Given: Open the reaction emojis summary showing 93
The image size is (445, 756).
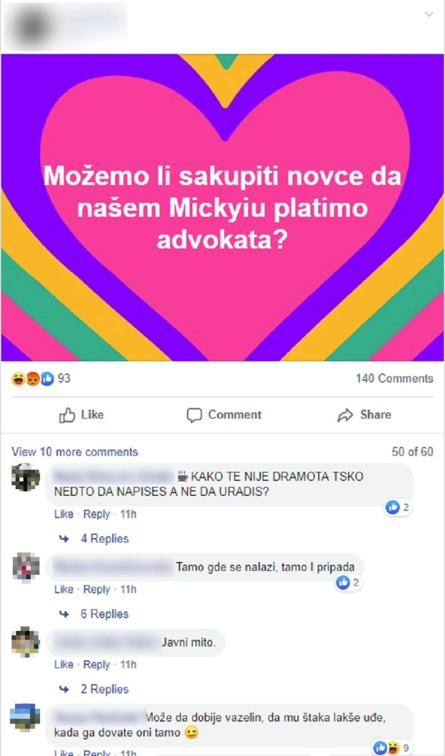Looking at the screenshot, I should 40,378.
